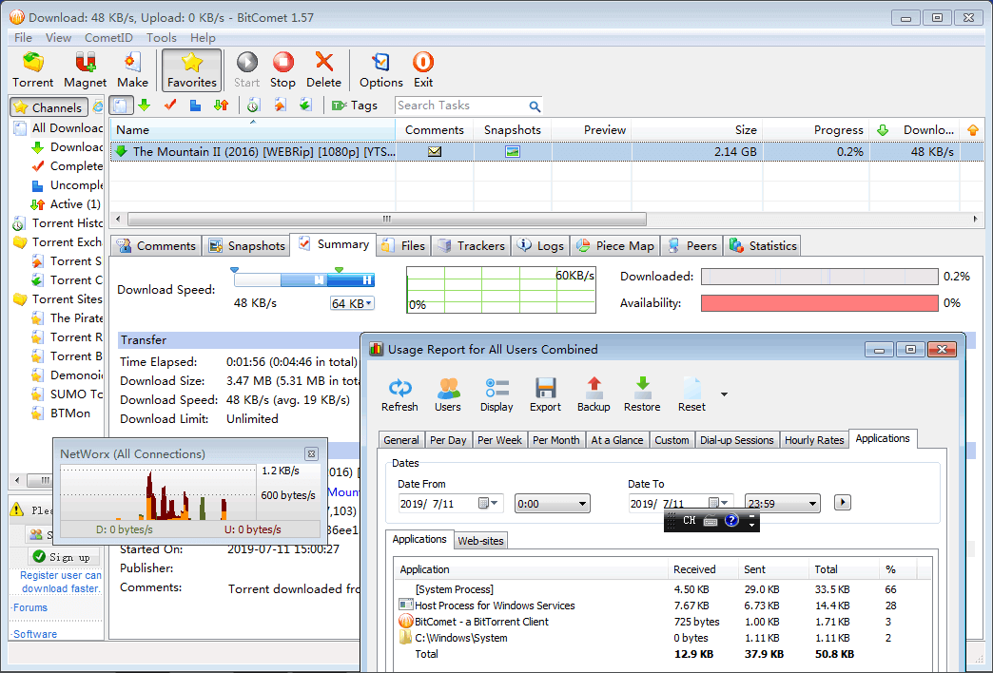993x673 pixels.
Task: Click the Start task toolbar icon
Action: [247, 70]
